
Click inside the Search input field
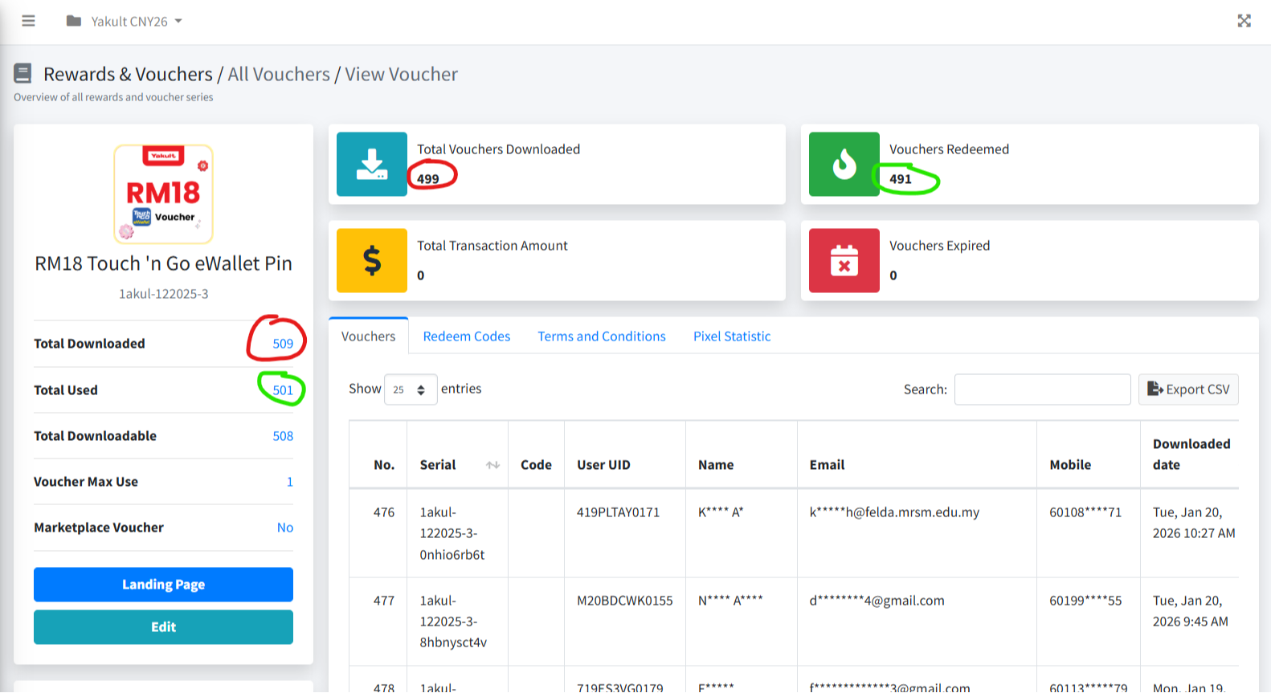tap(1043, 389)
